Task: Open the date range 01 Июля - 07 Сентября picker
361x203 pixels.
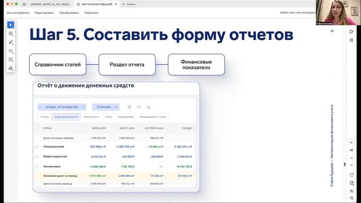Action: tap(62, 107)
